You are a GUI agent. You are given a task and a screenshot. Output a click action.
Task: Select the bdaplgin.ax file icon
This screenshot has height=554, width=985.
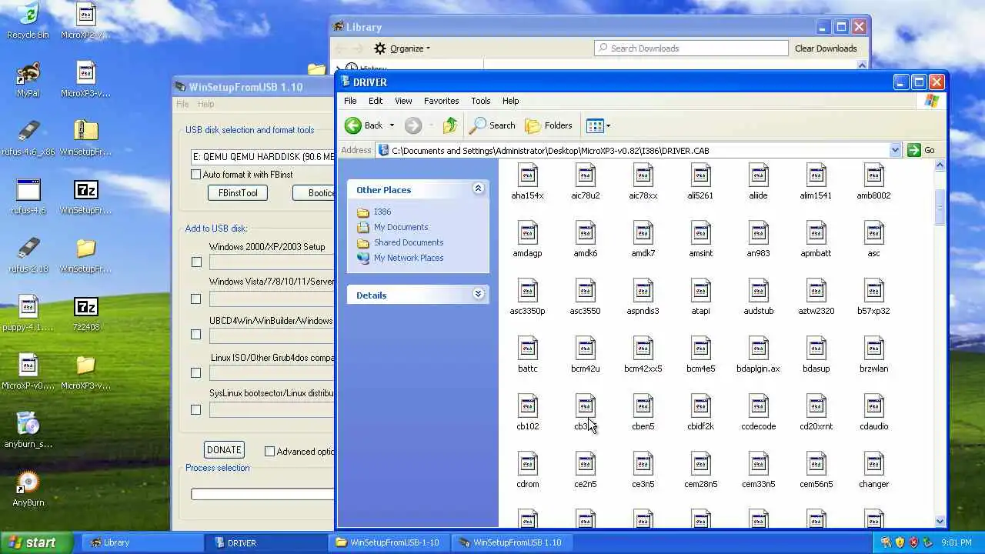tap(759, 349)
